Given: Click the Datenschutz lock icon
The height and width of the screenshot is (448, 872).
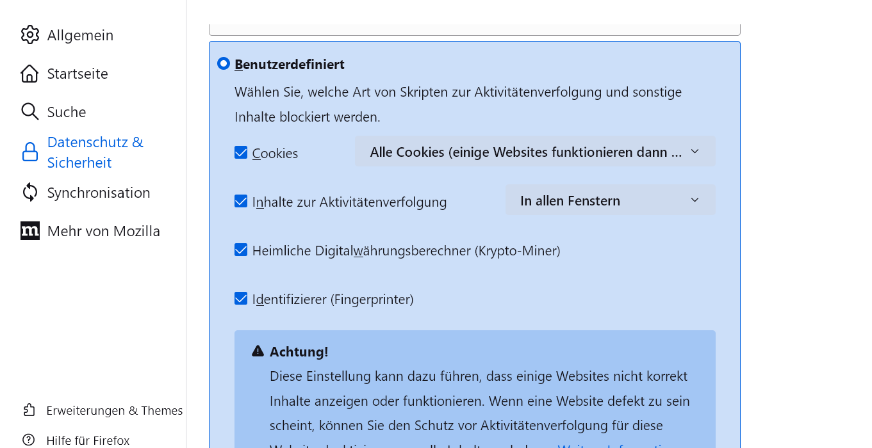Looking at the screenshot, I should pos(30,152).
